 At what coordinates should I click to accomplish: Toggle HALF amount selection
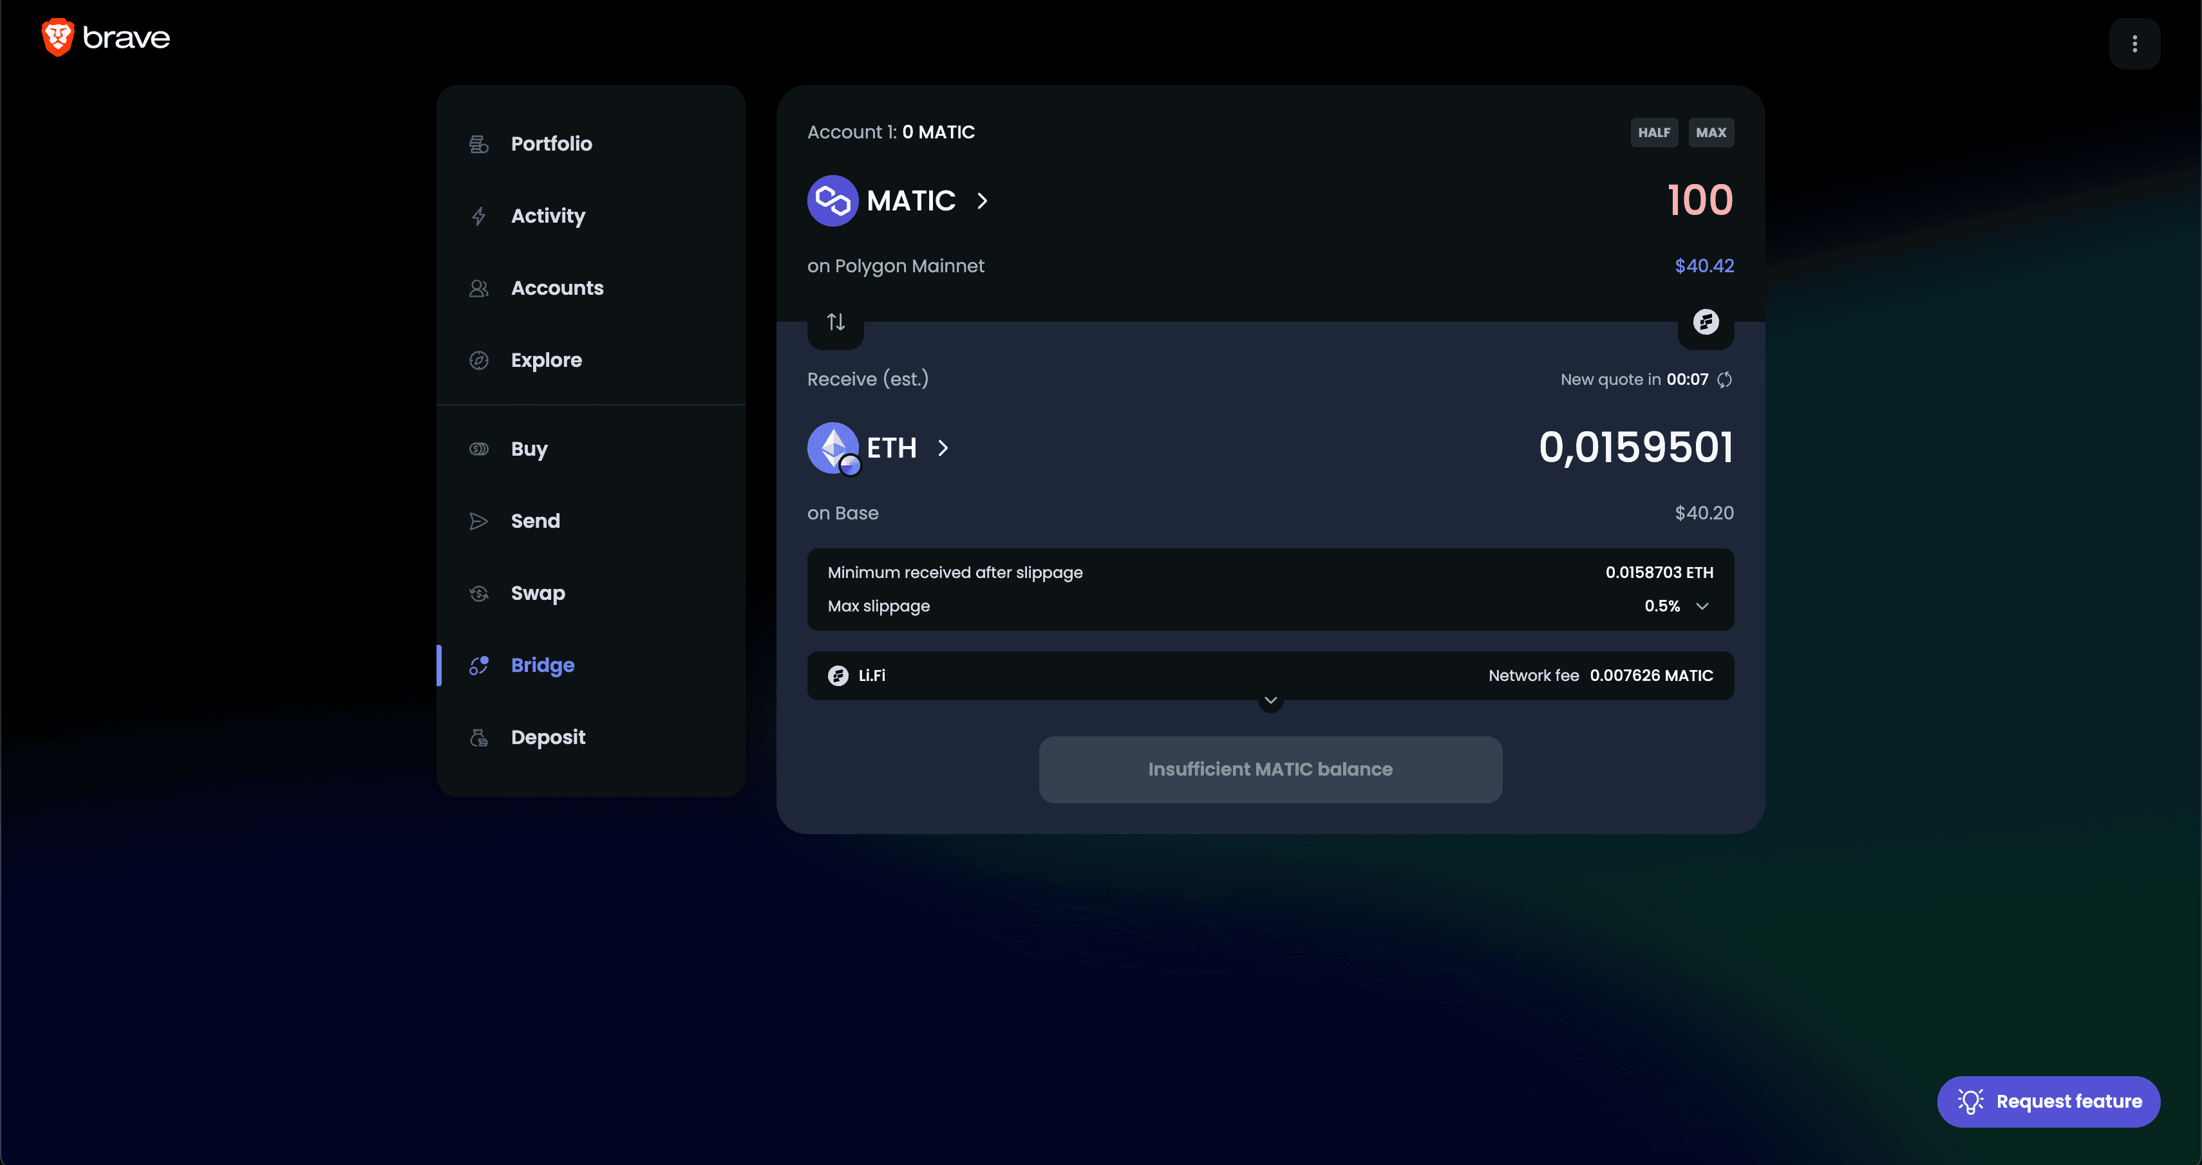[x=1654, y=133]
